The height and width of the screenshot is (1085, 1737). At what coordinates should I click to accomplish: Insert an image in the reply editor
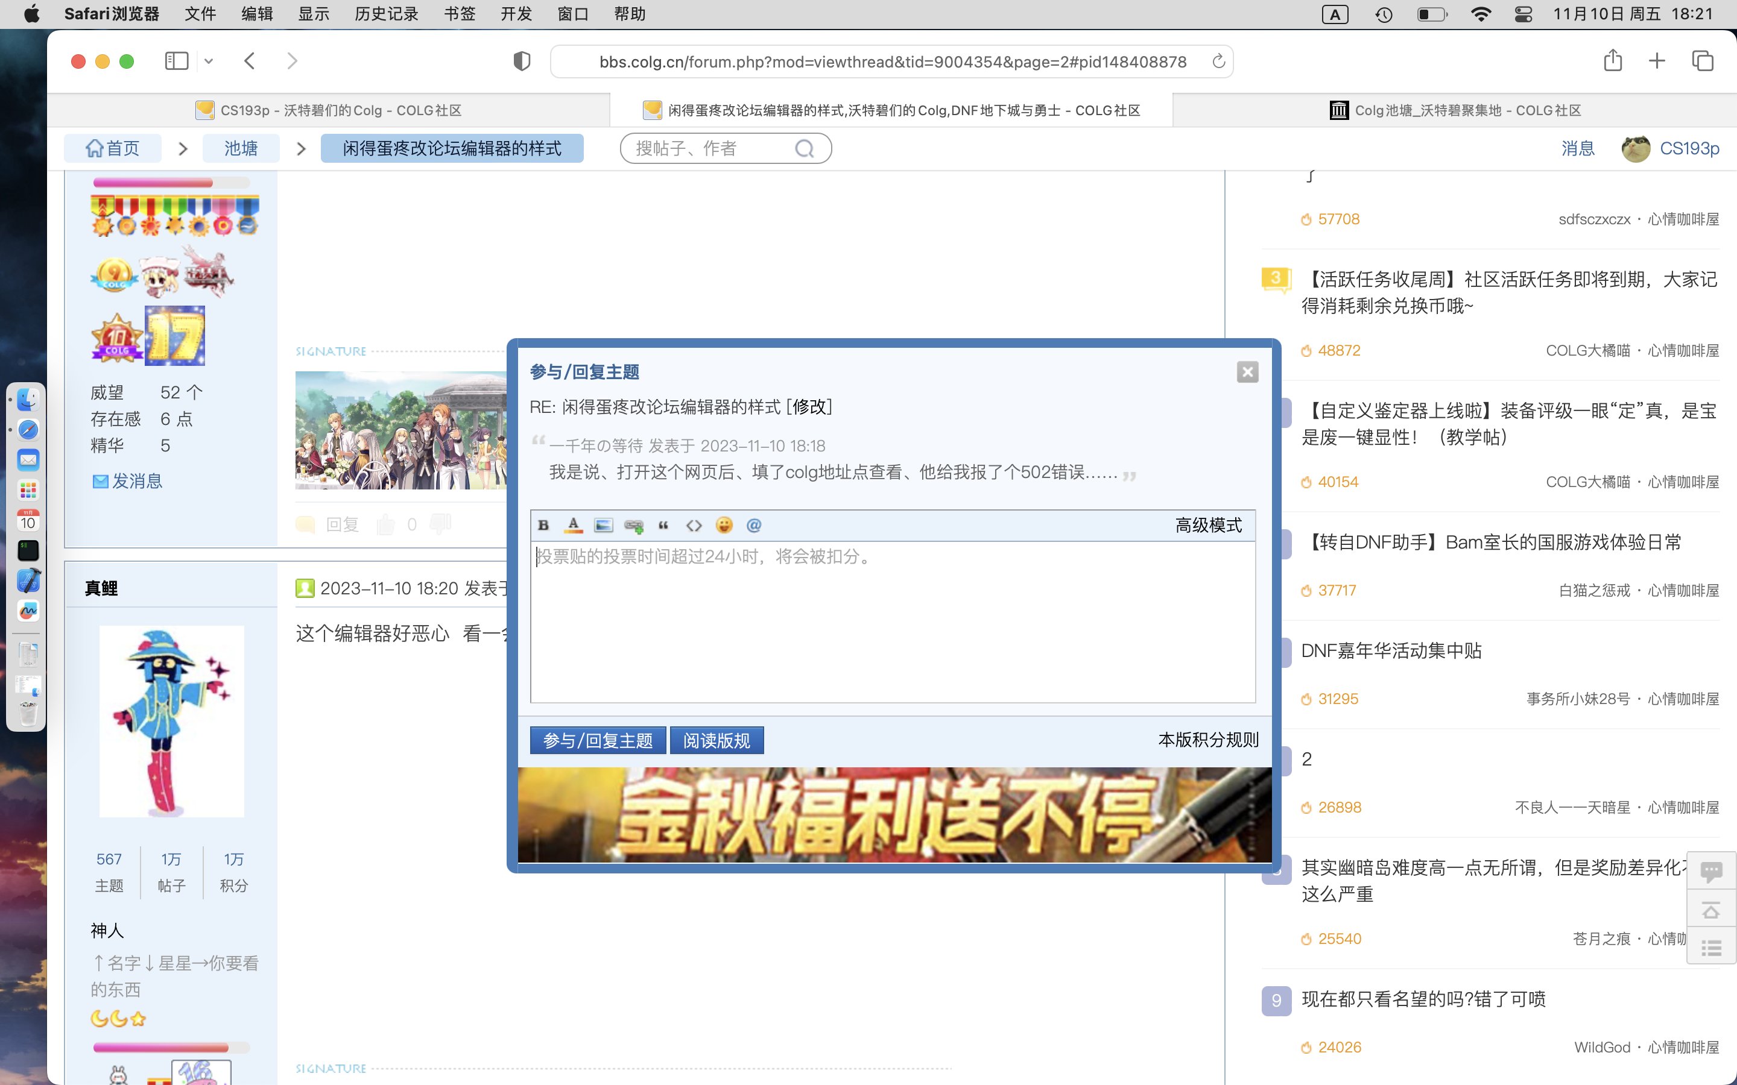(x=603, y=525)
